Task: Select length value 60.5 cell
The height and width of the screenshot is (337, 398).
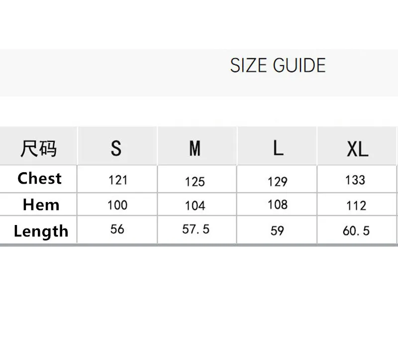Action: click(356, 231)
